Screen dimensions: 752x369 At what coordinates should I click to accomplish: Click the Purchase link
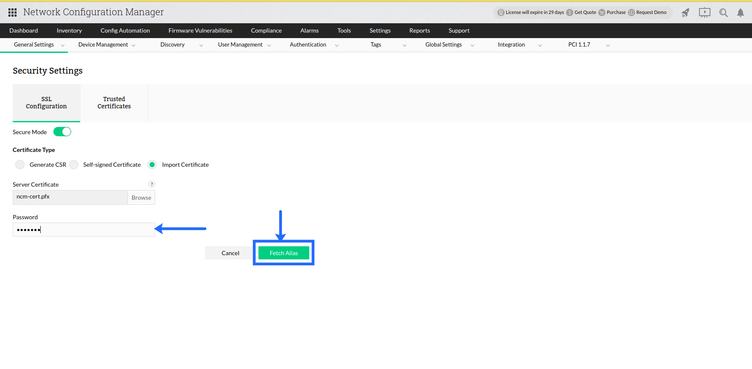click(616, 12)
